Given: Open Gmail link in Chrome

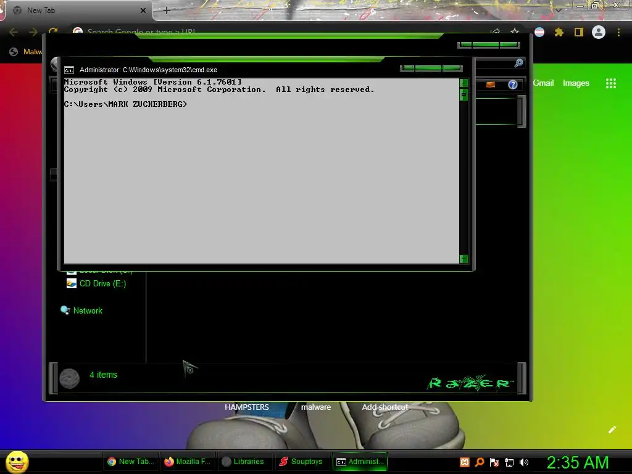Looking at the screenshot, I should point(543,83).
